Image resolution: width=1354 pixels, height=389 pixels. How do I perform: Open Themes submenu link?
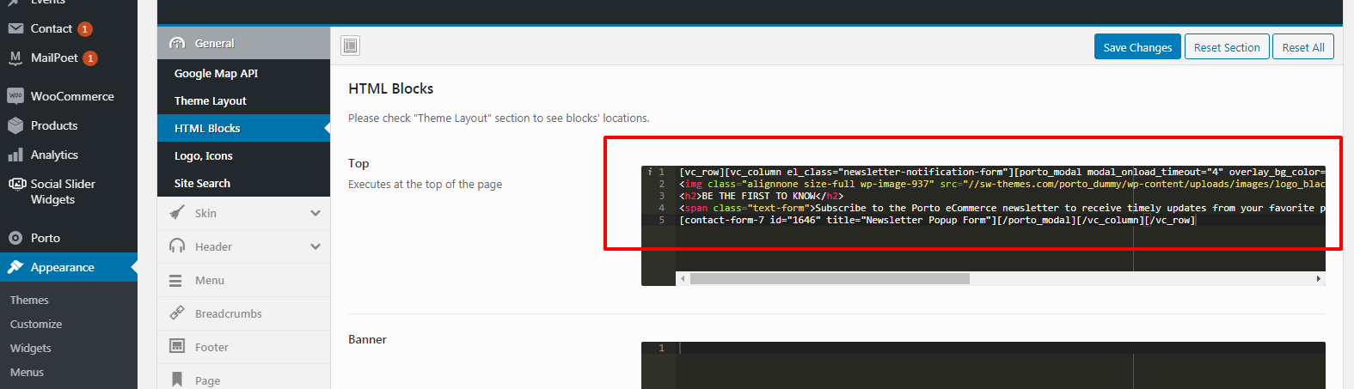tap(29, 300)
